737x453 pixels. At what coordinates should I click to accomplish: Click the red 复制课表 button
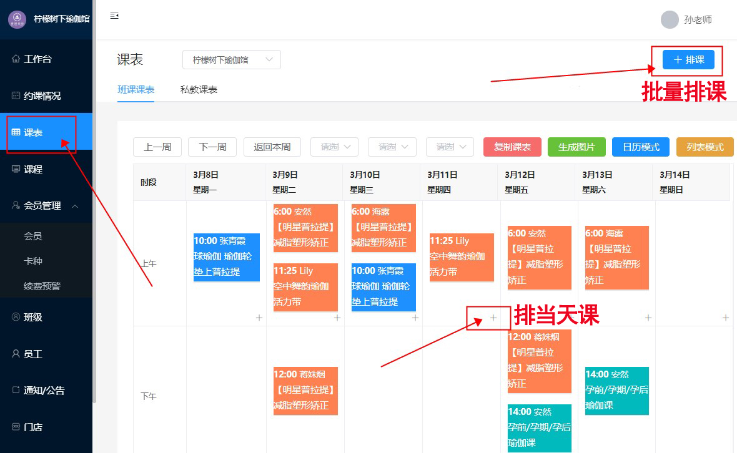512,147
